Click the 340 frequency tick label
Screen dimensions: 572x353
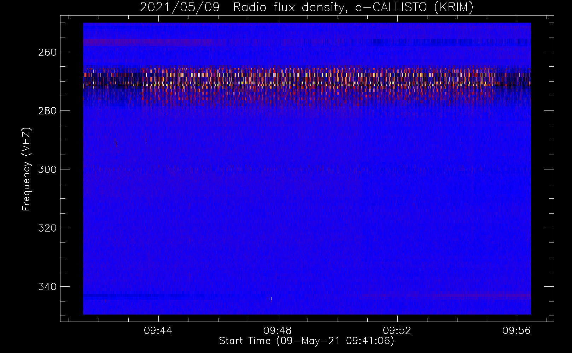(x=47, y=287)
